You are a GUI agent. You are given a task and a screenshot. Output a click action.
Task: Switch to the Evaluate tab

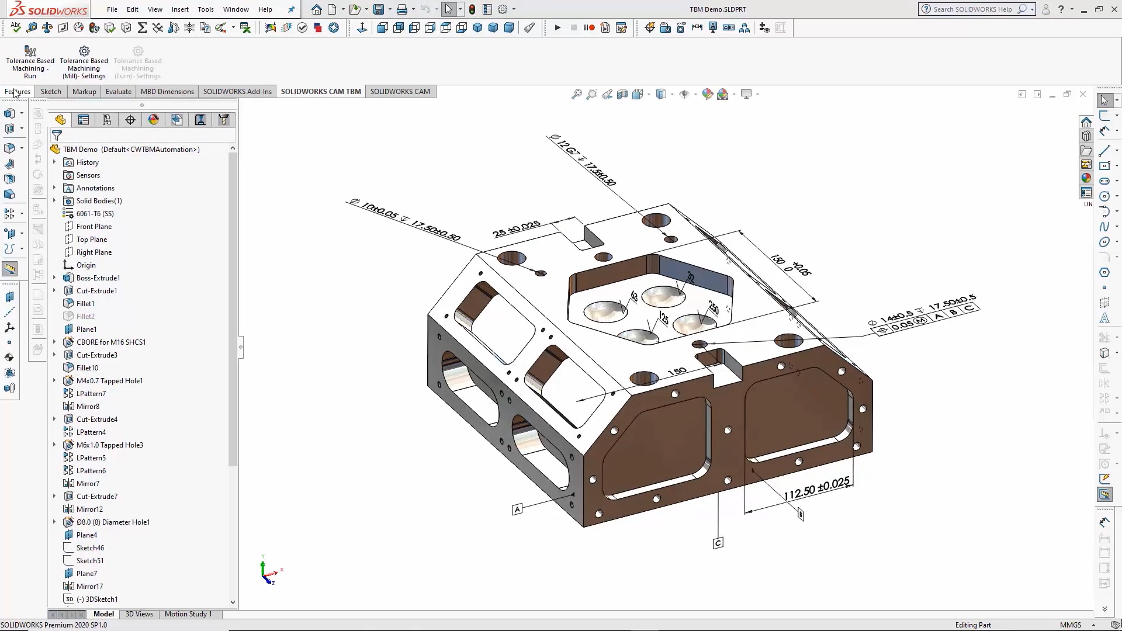pos(119,91)
